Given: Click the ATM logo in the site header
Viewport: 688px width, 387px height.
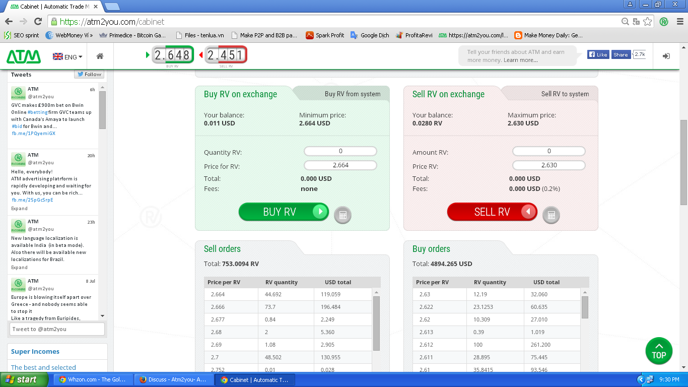Looking at the screenshot, I should (x=24, y=56).
